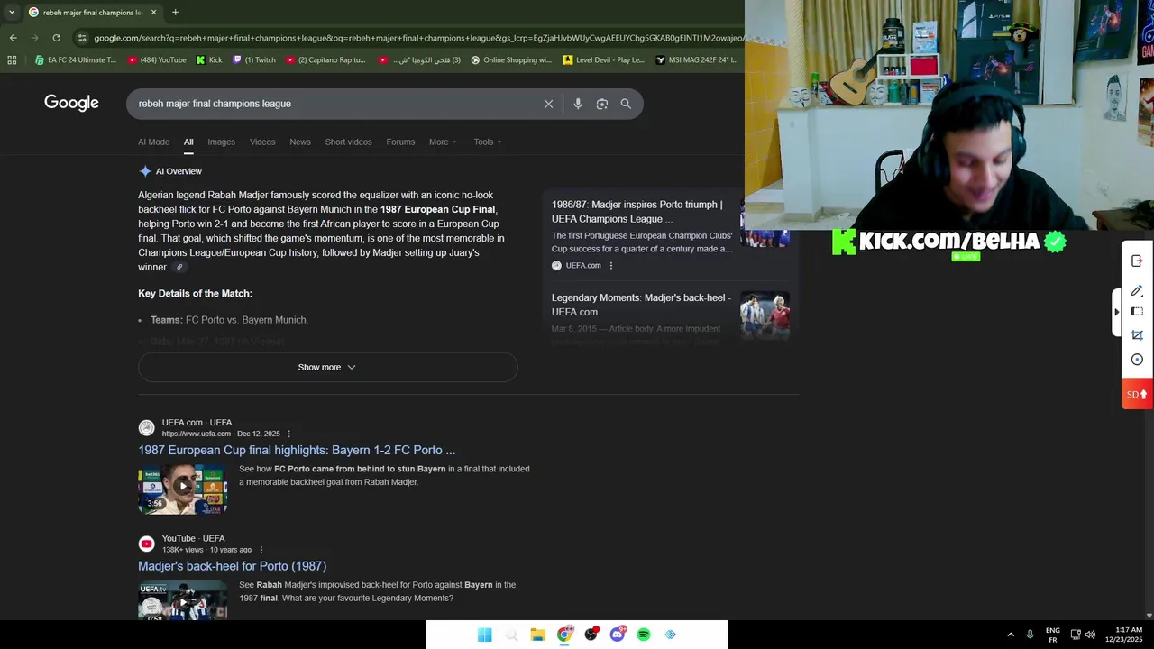Open a new browser tab
This screenshot has height=649, width=1154.
pyautogui.click(x=175, y=13)
